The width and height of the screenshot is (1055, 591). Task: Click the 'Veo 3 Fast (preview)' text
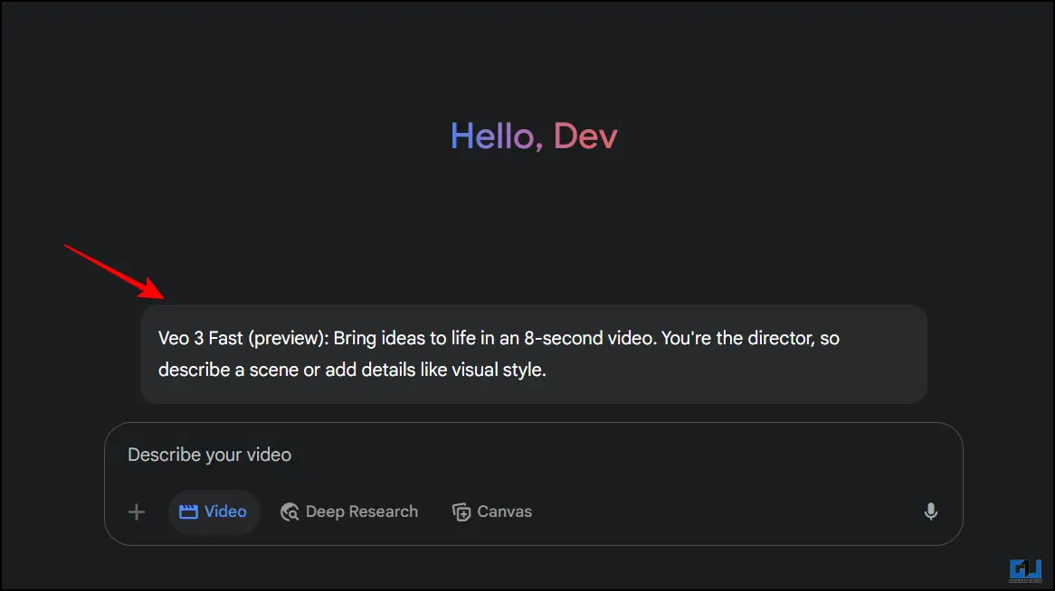(x=243, y=338)
